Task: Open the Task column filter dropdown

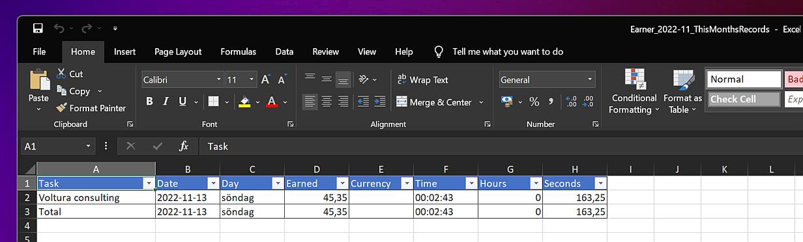Action: [149, 183]
